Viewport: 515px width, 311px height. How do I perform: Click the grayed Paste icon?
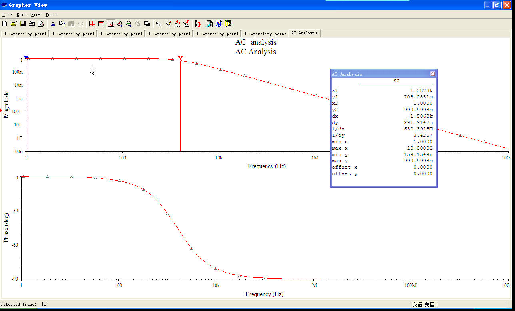click(71, 24)
